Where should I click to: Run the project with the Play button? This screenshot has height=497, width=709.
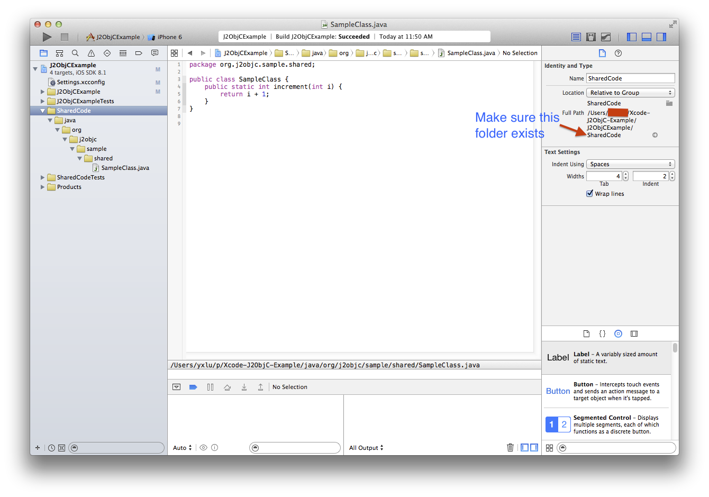(x=47, y=37)
